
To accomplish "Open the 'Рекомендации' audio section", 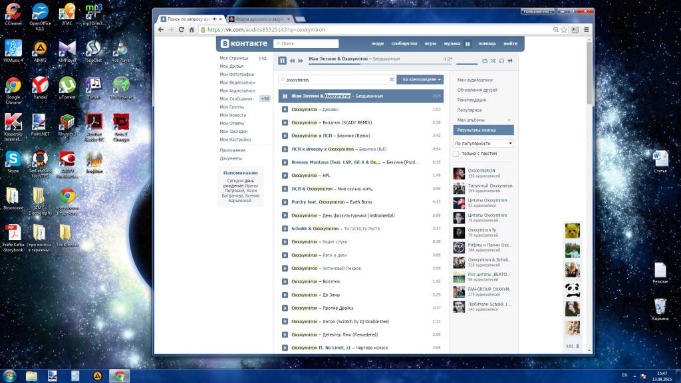I will (472, 100).
